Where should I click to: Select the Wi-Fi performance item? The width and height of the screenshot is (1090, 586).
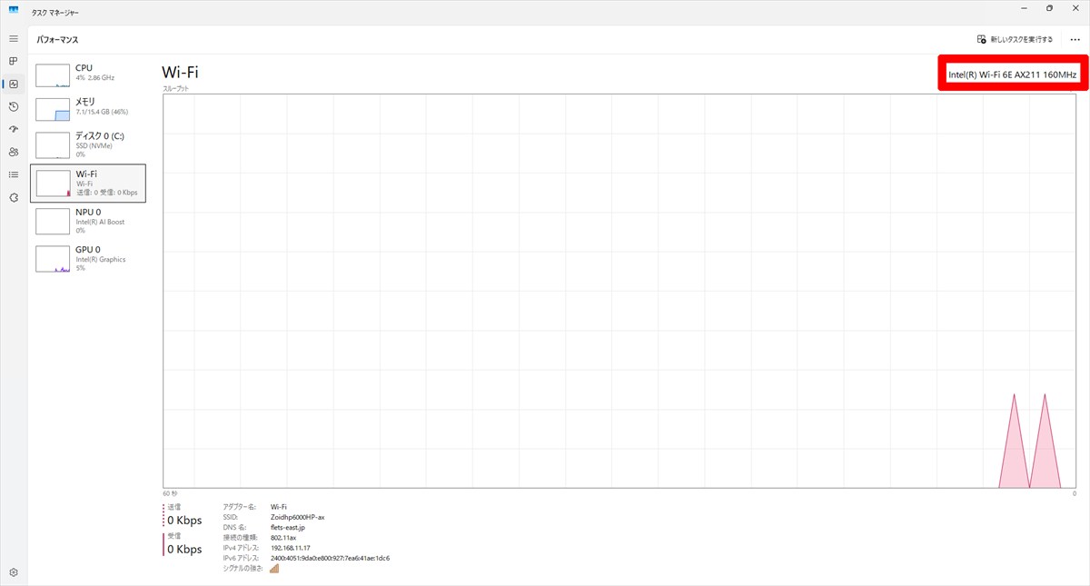click(x=88, y=183)
